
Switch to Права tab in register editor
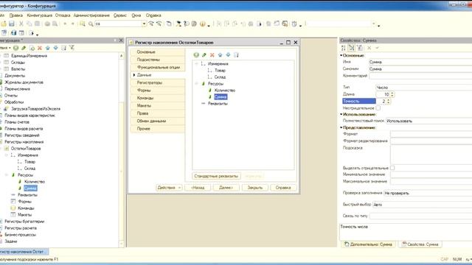tap(158, 113)
